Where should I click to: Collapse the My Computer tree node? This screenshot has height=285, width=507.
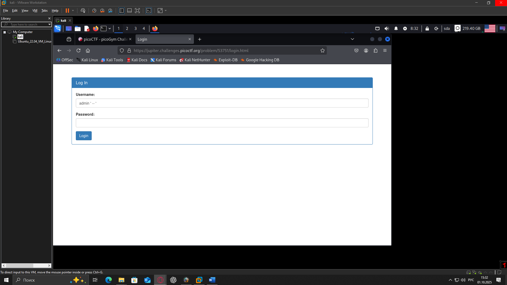point(4,32)
